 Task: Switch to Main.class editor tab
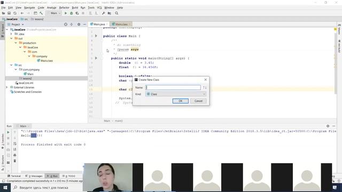click(x=121, y=24)
